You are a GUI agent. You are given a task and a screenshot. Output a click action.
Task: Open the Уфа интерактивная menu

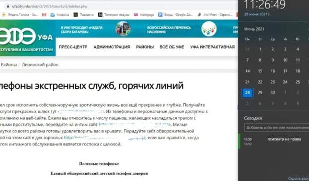[x=212, y=47]
